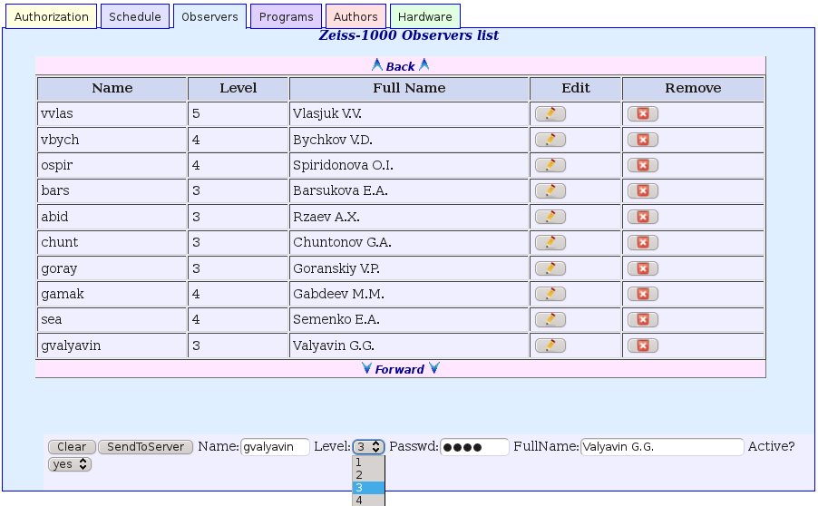The width and height of the screenshot is (818, 506).
Task: Remove observer abid
Action: pyautogui.click(x=643, y=217)
